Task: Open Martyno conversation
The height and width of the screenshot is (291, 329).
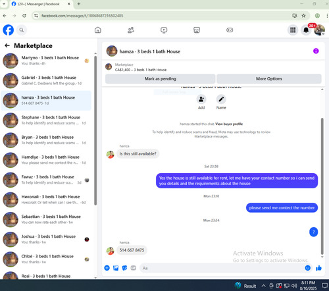Action: click(x=46, y=61)
